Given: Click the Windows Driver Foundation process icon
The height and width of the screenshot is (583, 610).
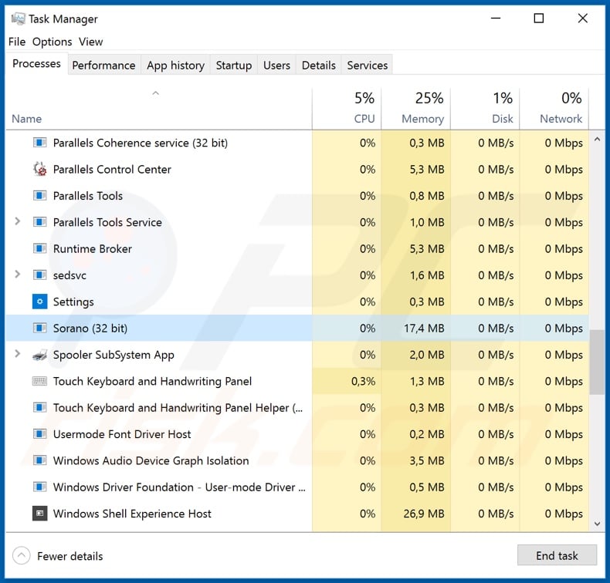Looking at the screenshot, I should tap(39, 487).
